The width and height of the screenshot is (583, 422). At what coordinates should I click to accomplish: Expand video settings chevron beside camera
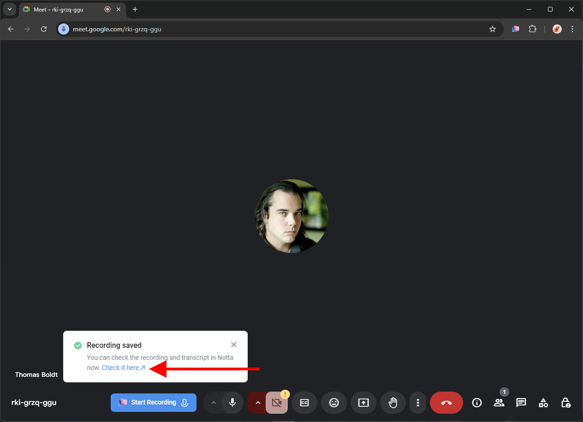coord(258,403)
